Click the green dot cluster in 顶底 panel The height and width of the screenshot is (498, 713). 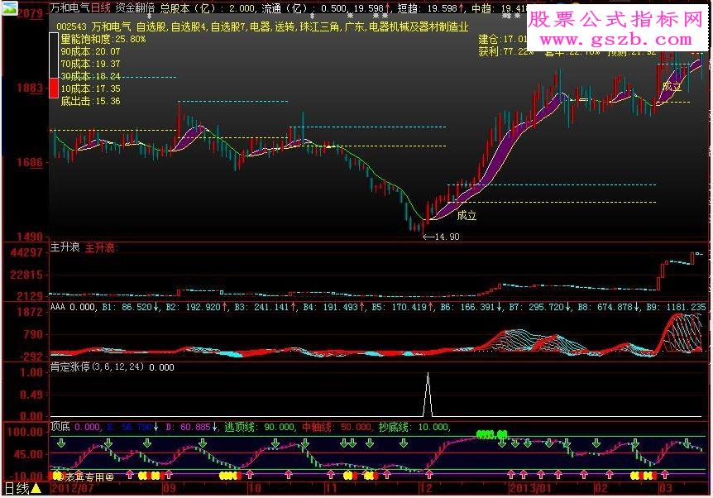(491, 435)
